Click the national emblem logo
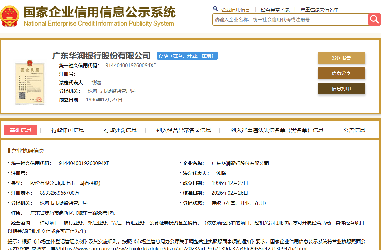The height and width of the screenshot is (250, 381). tap(10, 16)
